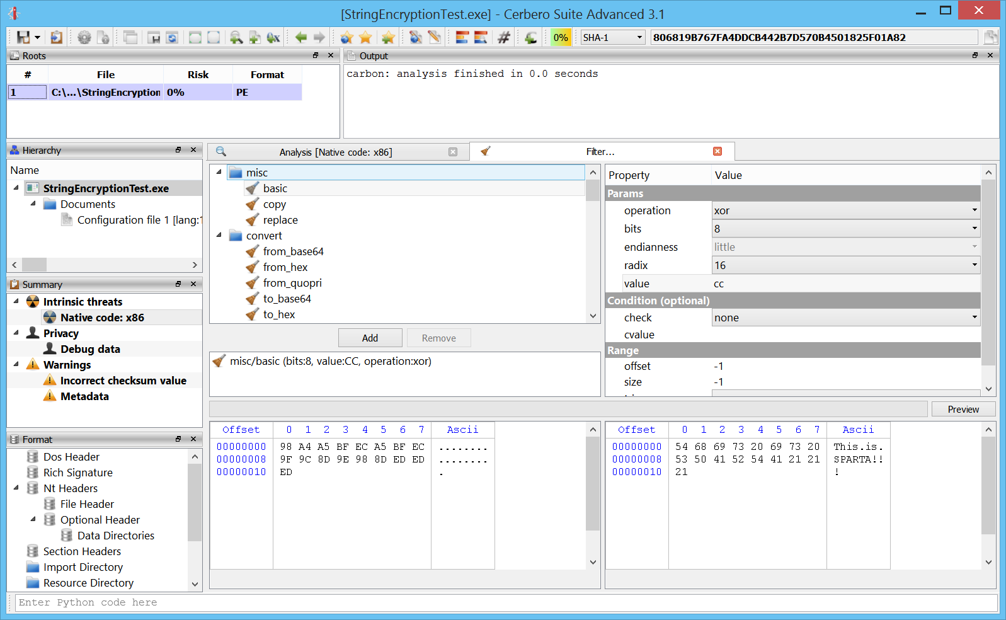Viewport: 1006px width, 620px height.
Task: Select the to_base64 filter item
Action: (x=287, y=299)
